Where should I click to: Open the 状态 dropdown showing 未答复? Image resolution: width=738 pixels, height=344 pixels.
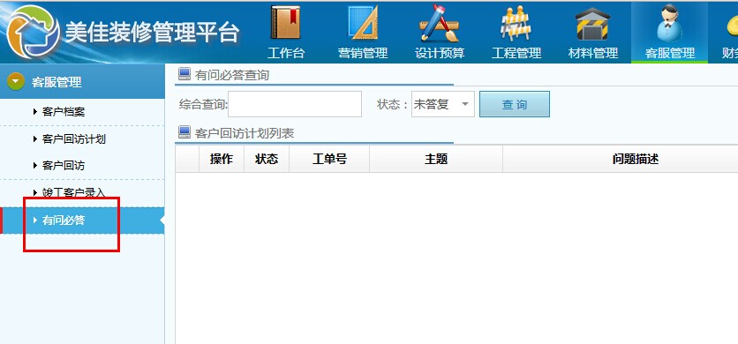click(x=443, y=104)
